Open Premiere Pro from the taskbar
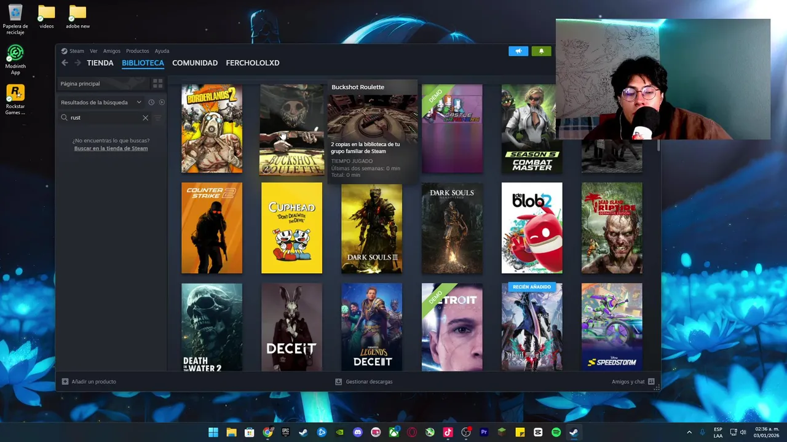Screen dimensions: 787x442 pos(484,432)
